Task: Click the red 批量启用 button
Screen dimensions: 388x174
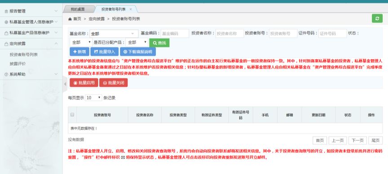Action: pos(84,83)
